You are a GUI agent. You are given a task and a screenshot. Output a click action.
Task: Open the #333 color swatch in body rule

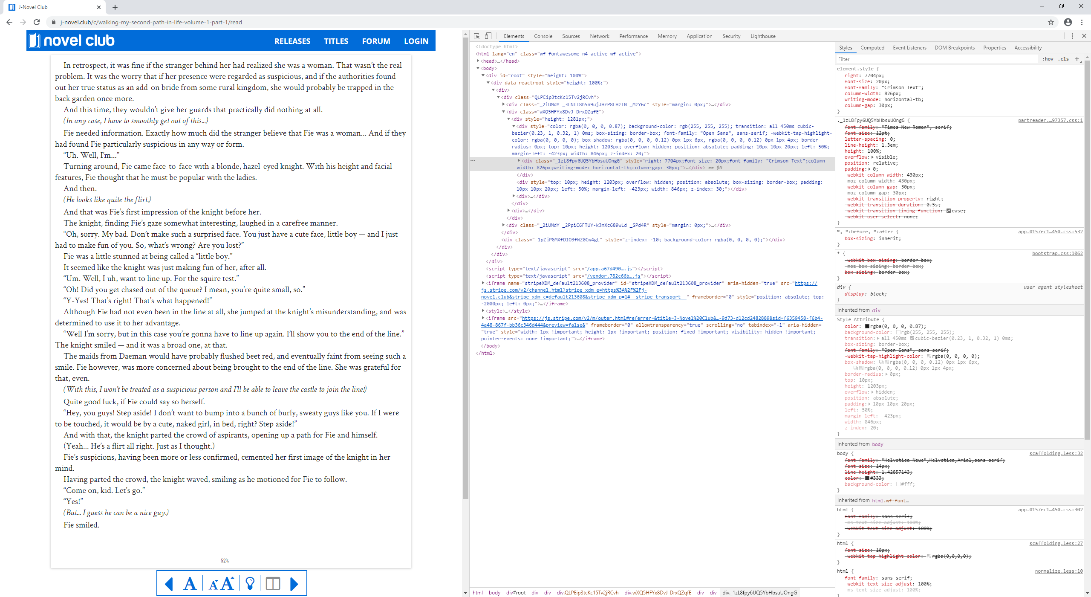point(867,478)
